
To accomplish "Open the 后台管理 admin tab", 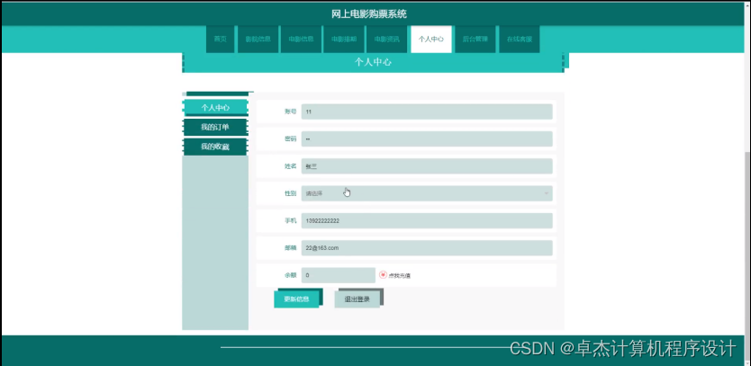I will click(x=475, y=40).
